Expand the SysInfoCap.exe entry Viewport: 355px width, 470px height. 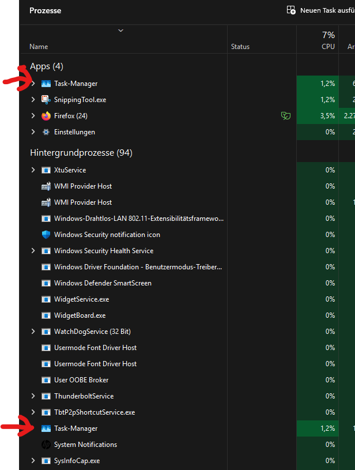point(33,461)
